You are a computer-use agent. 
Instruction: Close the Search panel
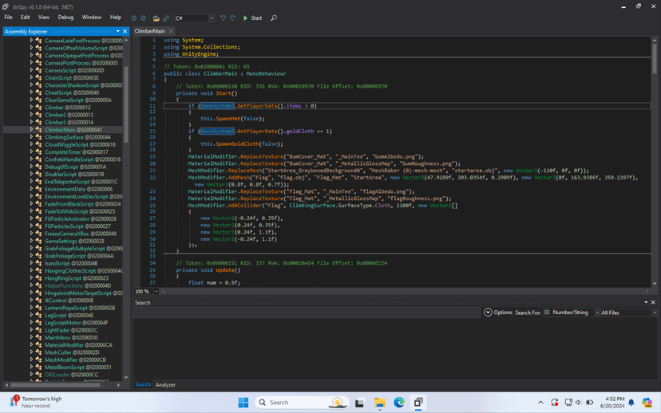click(x=653, y=302)
